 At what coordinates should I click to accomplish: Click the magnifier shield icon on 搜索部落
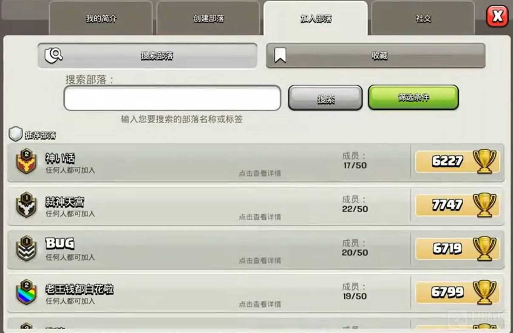point(54,55)
